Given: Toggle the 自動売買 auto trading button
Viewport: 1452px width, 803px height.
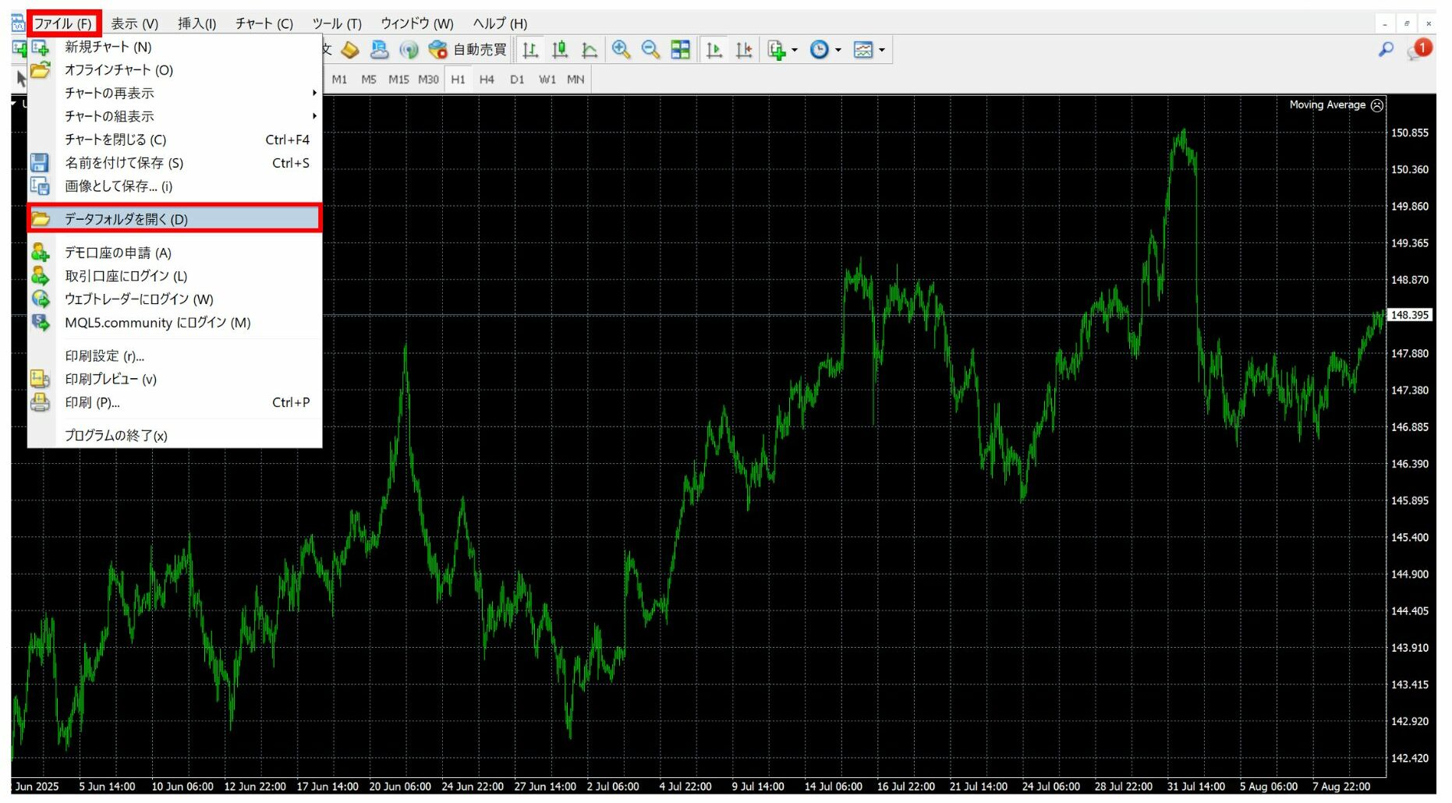Looking at the screenshot, I should [469, 50].
